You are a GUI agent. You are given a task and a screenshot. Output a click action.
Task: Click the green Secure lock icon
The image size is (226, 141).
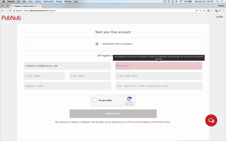coord(14,10)
